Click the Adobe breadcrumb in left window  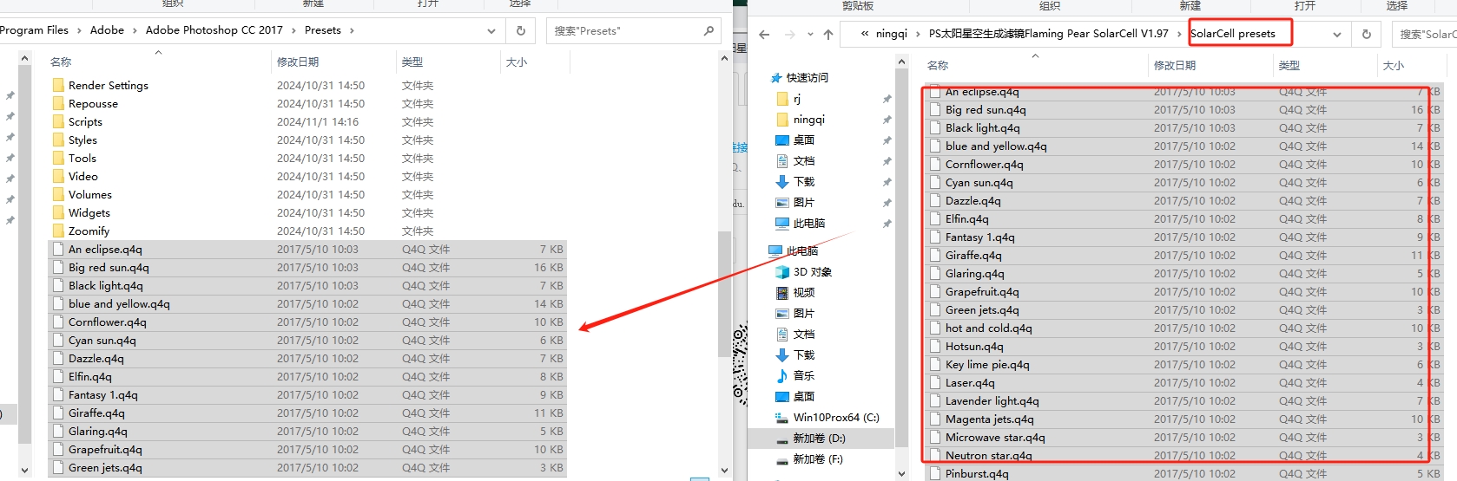(x=107, y=29)
